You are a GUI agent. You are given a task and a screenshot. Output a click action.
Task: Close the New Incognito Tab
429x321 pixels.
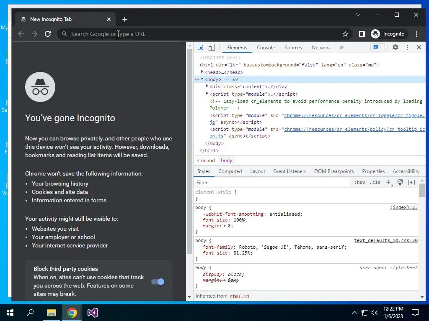[109, 19]
